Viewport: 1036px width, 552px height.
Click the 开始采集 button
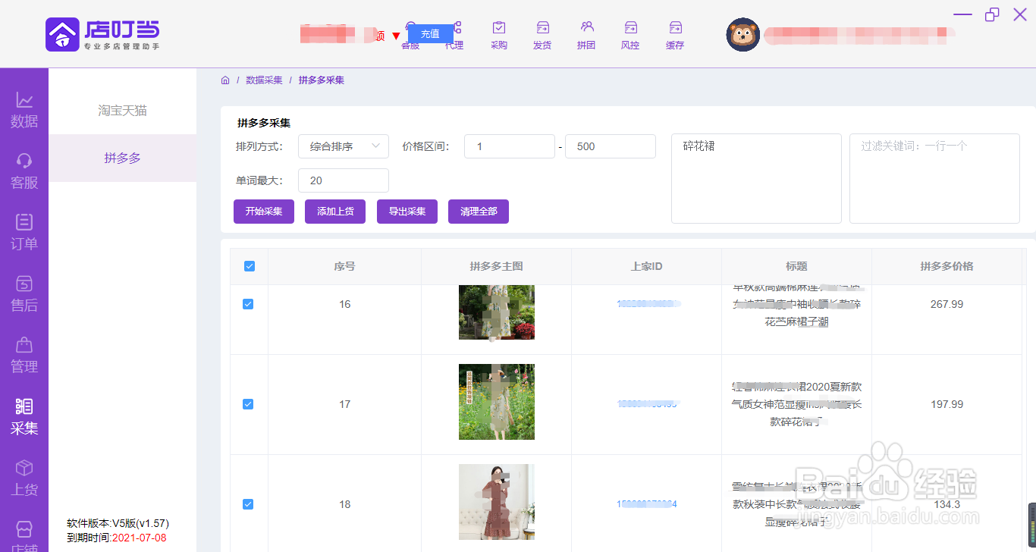pos(264,212)
